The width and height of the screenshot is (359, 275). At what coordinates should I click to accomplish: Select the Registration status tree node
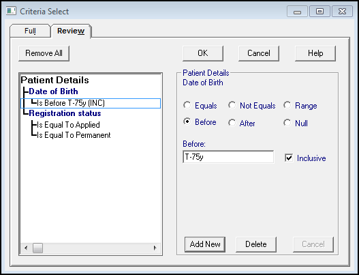point(65,113)
